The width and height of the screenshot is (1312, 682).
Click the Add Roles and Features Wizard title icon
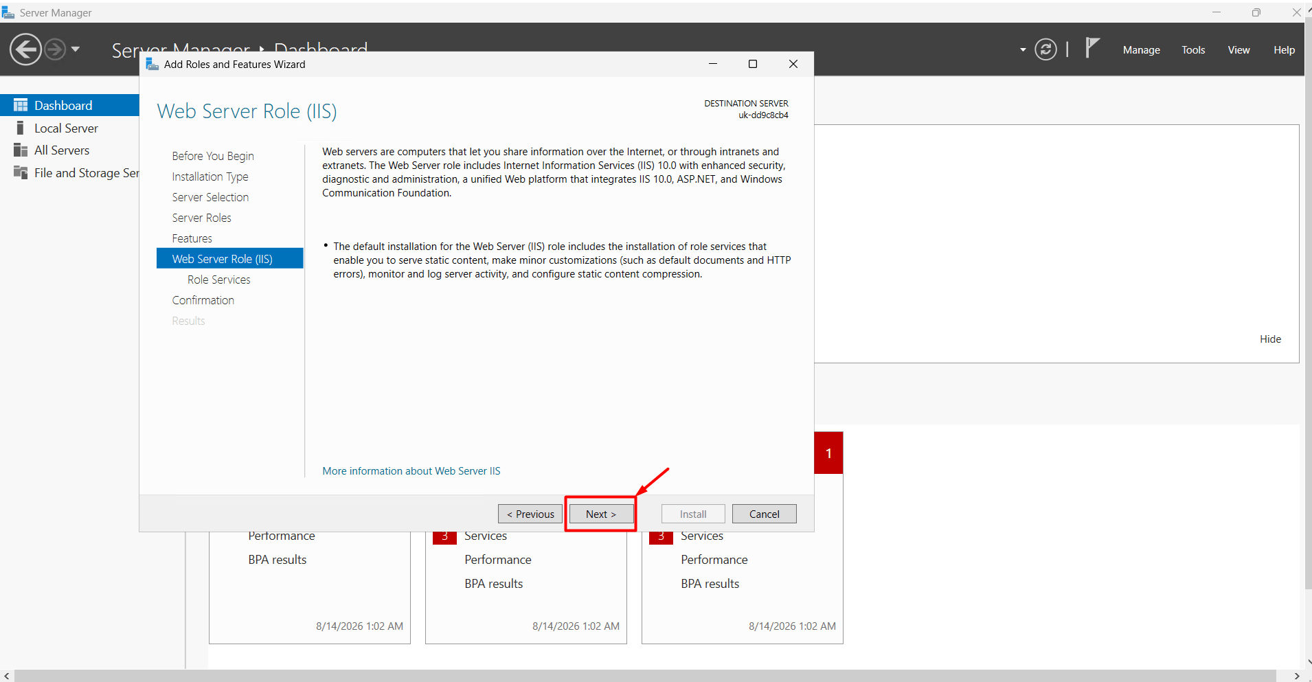coord(152,64)
